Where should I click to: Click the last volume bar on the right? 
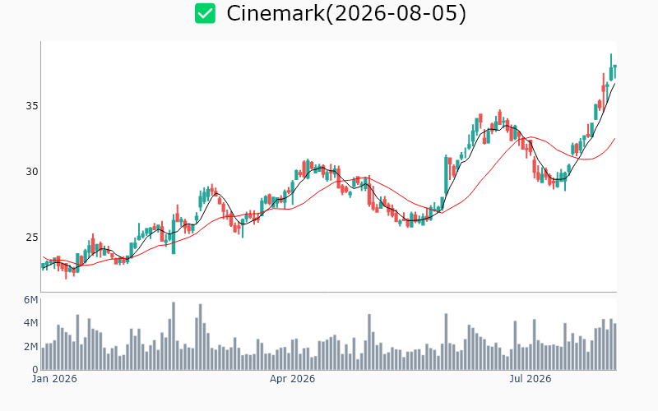click(x=614, y=346)
